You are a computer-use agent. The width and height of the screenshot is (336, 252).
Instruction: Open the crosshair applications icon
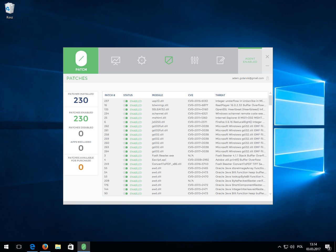point(142,60)
